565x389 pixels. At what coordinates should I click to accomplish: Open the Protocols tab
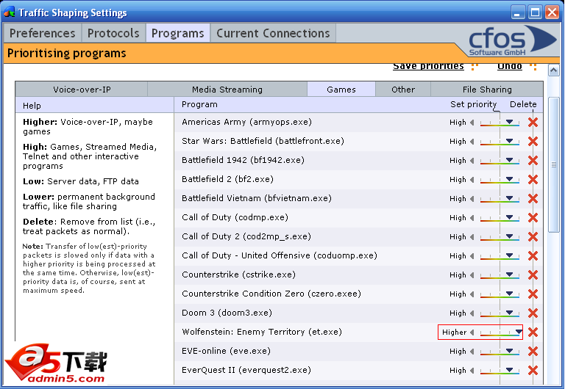coord(113,33)
